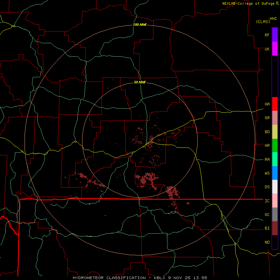Click the IC legend label
This screenshot has height=280, width=280.
coord(267,201)
